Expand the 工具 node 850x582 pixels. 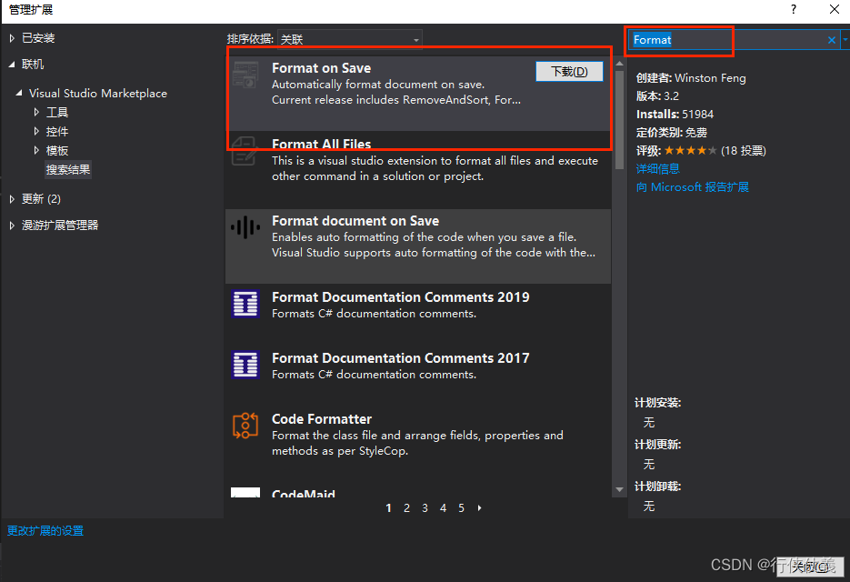(x=36, y=112)
